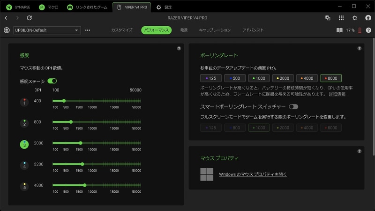Click help icon of マウス プロパティ panel

point(359,151)
